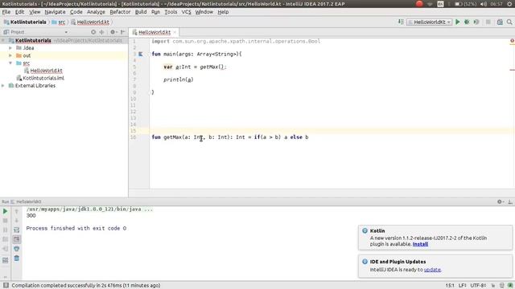Open volume indicator in Ubuntu top bar
Viewport: 515px width, 289px height.
tap(484, 4)
